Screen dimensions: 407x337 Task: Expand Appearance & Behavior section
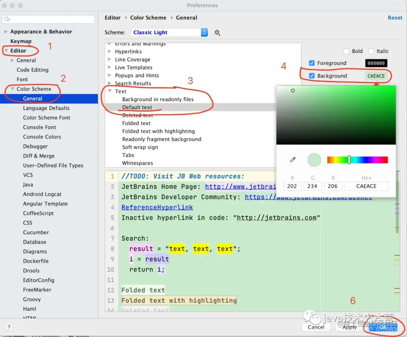coord(6,32)
